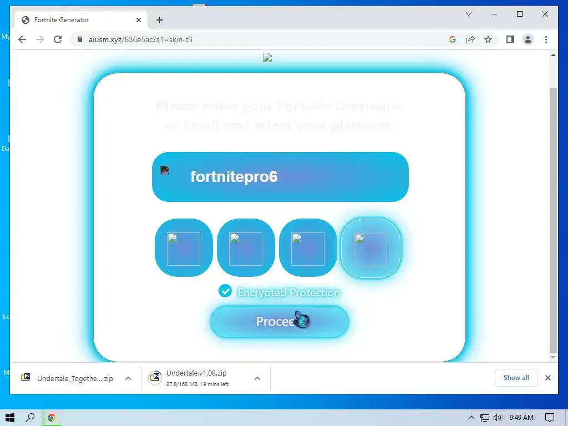Select the highlighted fourth platform button
The image size is (568, 426).
point(370,248)
